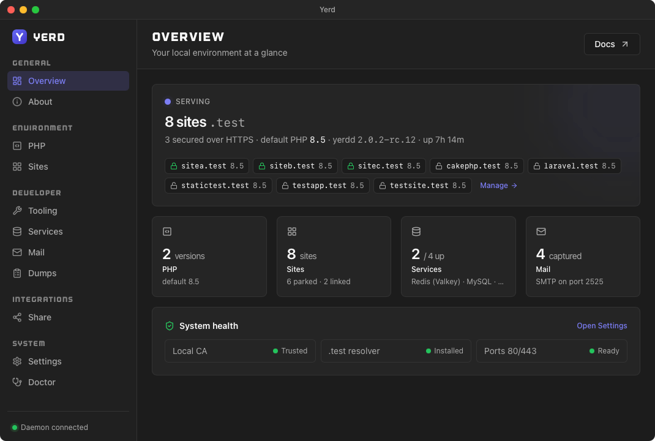
Task: Click the green lock icon on sitea.test
Action: (174, 166)
